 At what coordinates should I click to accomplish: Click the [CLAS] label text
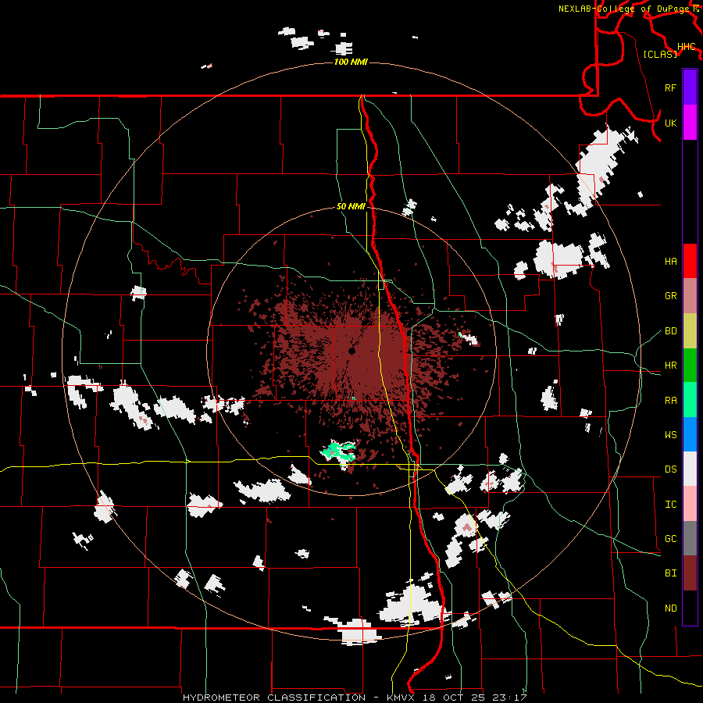(x=660, y=54)
